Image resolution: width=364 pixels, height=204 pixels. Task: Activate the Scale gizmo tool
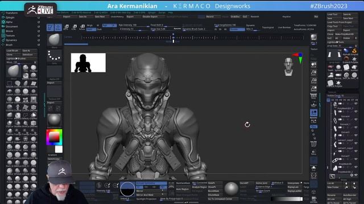74,27
